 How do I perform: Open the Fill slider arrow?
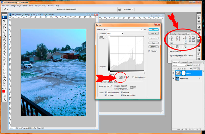[198, 69]
